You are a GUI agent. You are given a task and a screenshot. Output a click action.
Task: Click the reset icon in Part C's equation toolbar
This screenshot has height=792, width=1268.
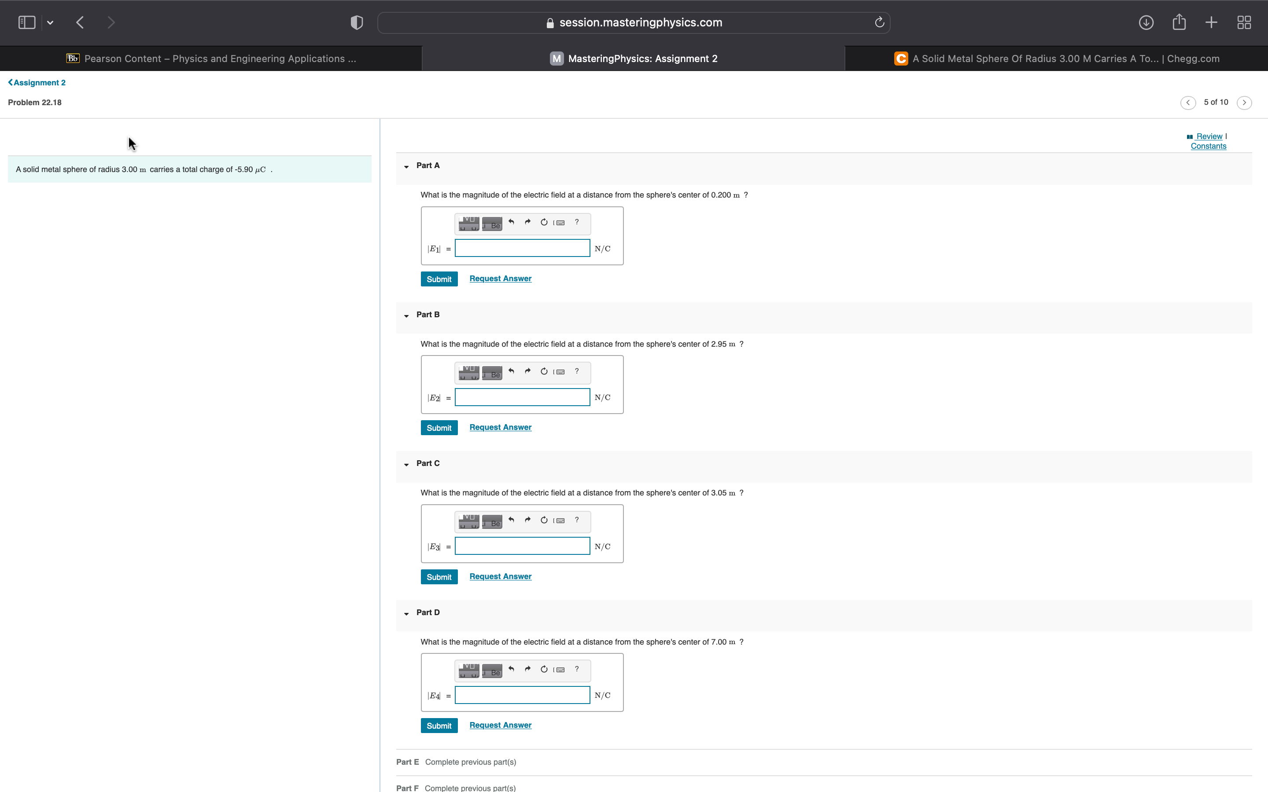pos(543,520)
